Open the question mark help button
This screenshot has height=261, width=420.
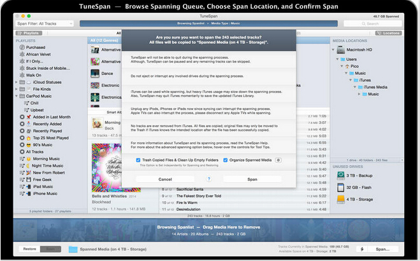209,179
